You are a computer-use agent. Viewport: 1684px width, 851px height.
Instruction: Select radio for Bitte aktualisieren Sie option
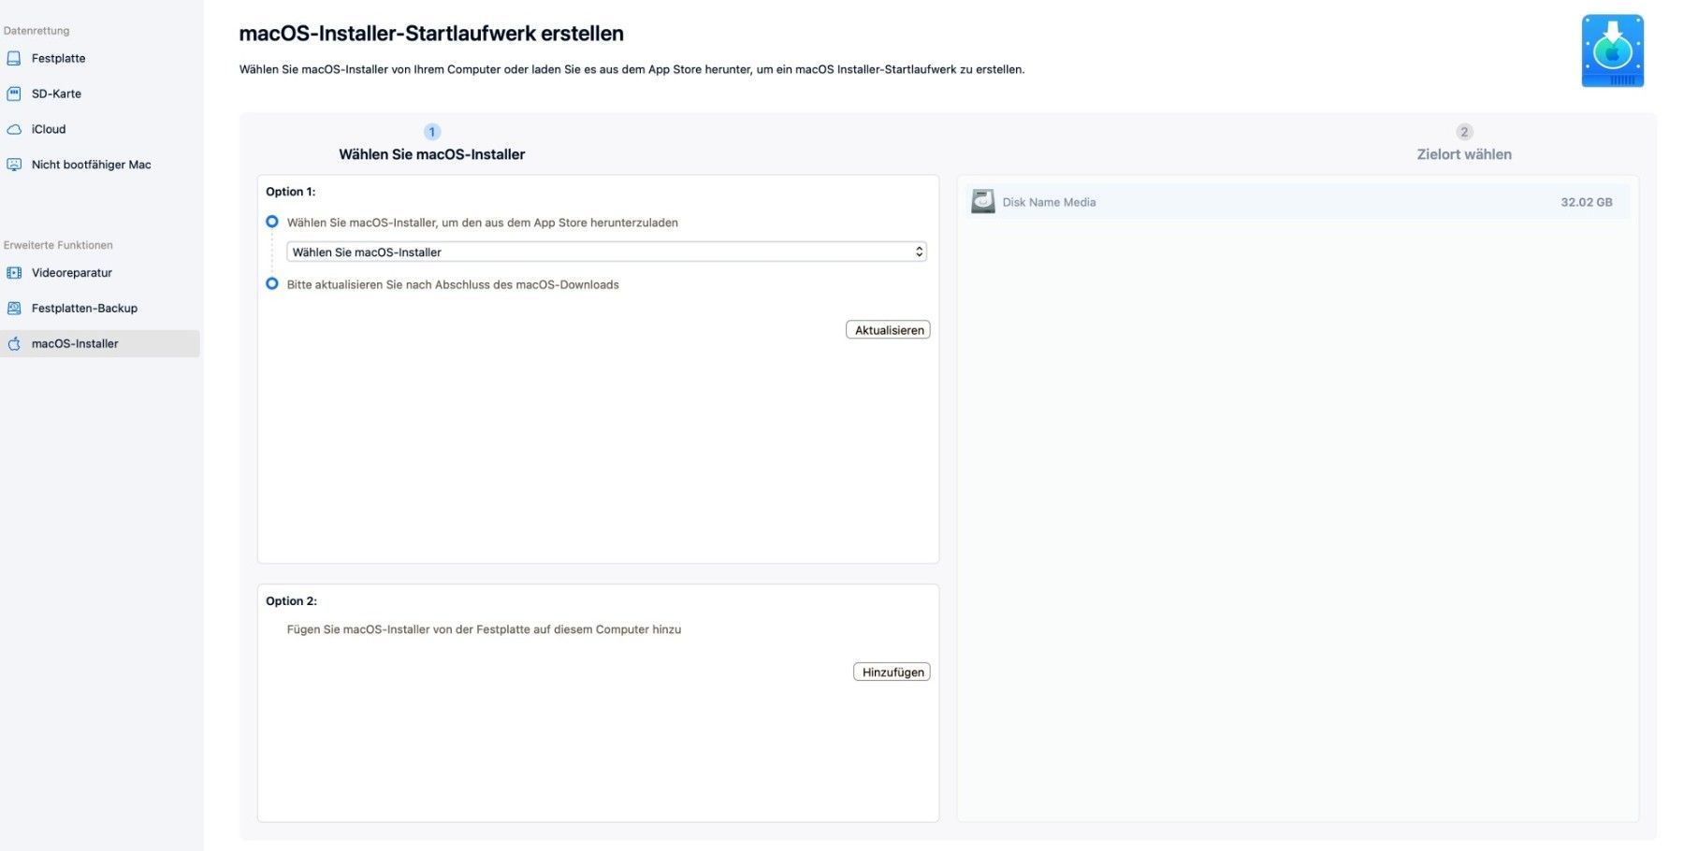tap(272, 283)
